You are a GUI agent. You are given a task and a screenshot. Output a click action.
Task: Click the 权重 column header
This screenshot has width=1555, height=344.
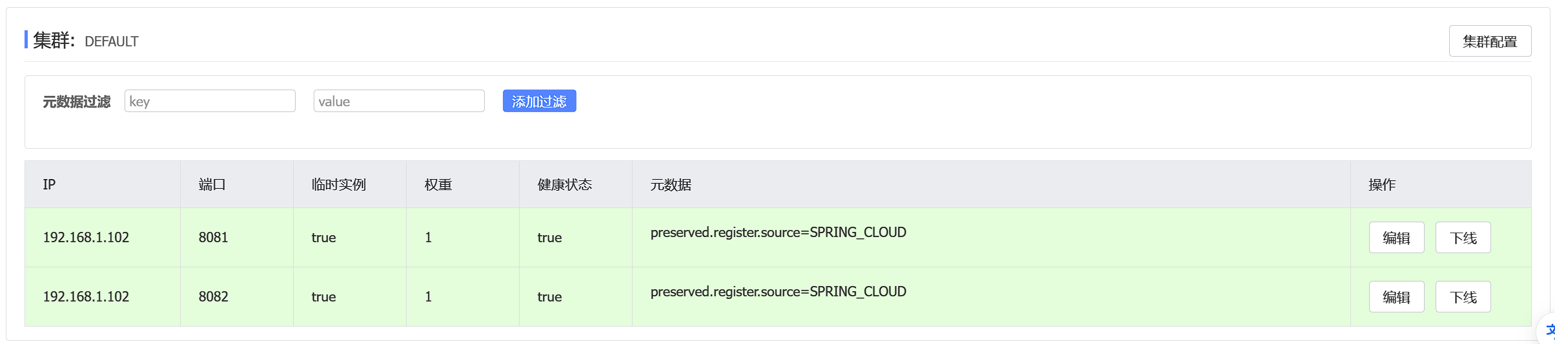(438, 185)
